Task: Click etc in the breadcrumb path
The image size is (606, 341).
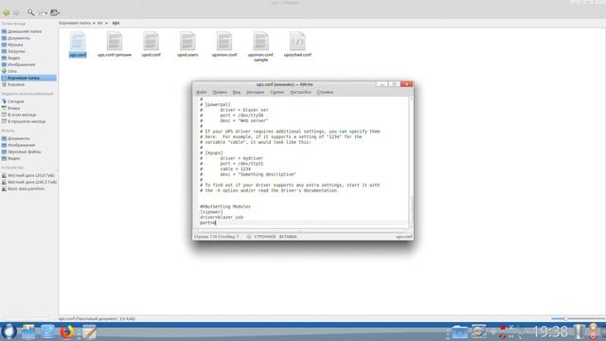Action: (x=100, y=23)
